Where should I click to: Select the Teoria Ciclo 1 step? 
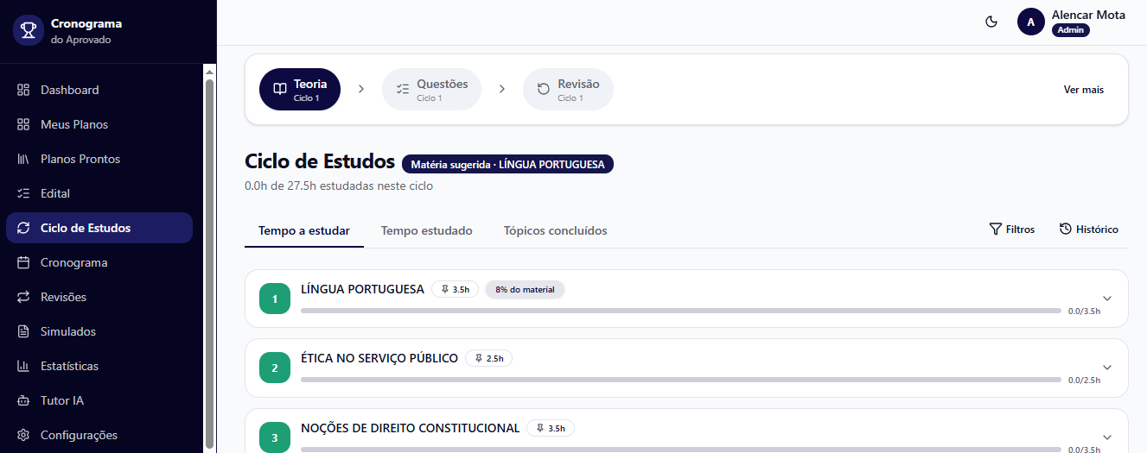tap(300, 90)
